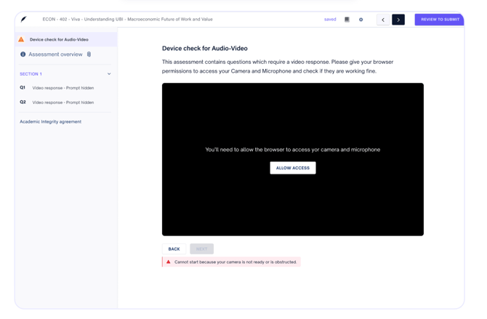Collapse the Section 1 chevron
The image size is (487, 319).
click(109, 74)
